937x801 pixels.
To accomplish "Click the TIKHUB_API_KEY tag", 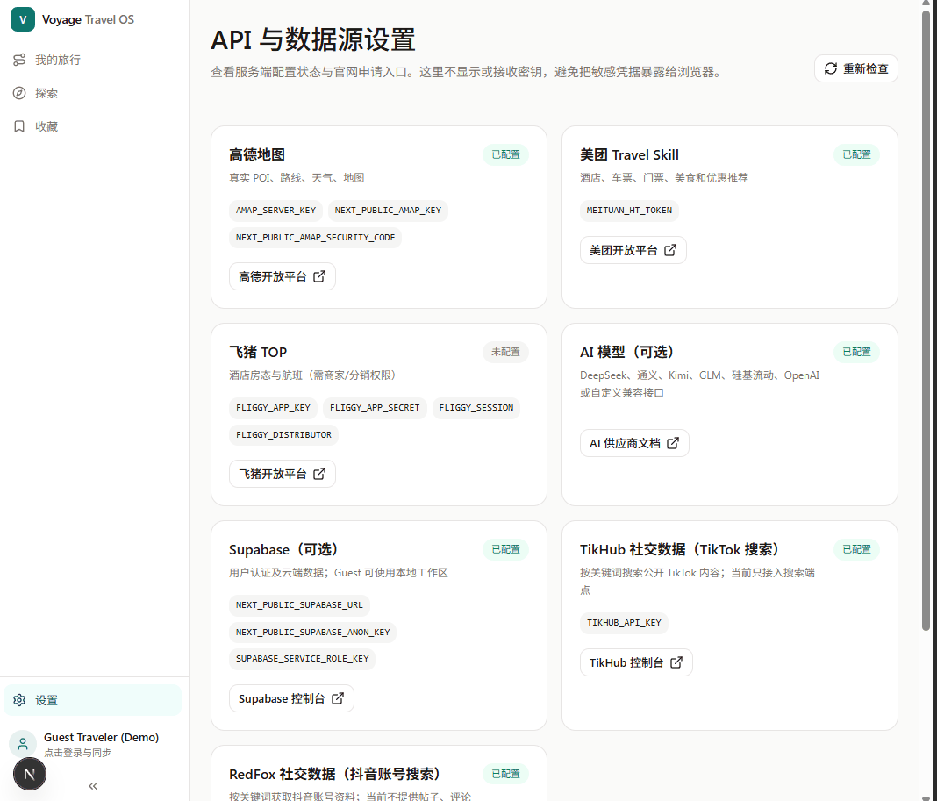I will 624,623.
